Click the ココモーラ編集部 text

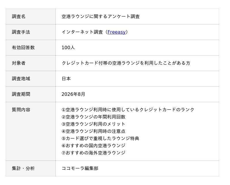click(x=80, y=168)
